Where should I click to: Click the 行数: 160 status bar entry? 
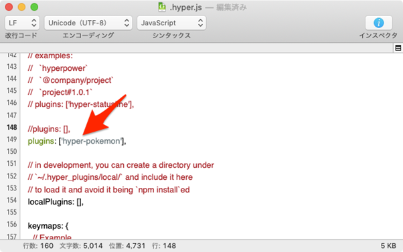click(38, 246)
